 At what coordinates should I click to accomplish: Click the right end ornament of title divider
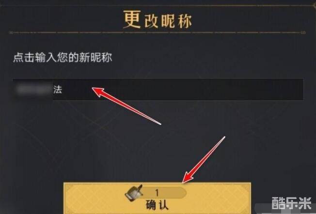coord(303,32)
